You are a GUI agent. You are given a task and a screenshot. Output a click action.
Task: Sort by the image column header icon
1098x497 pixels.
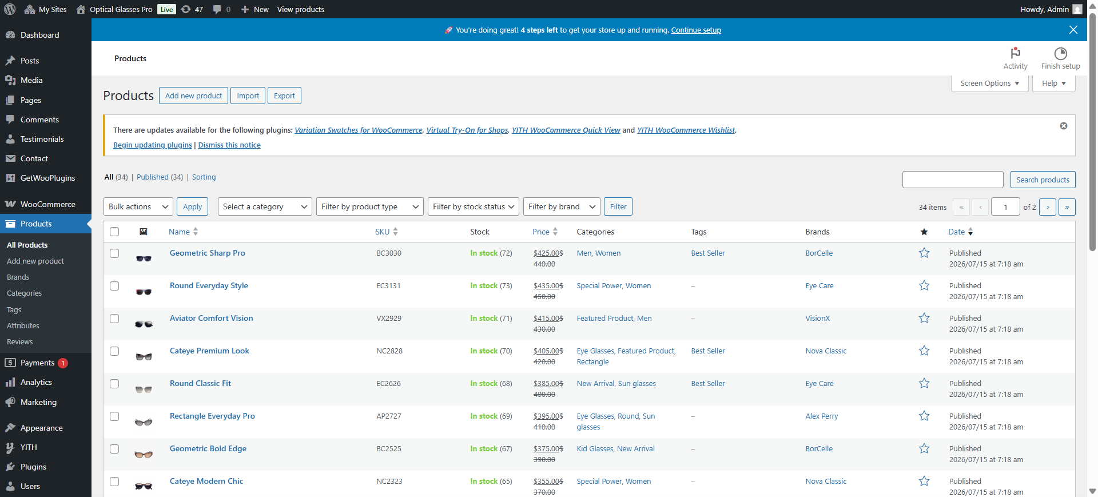tap(144, 232)
